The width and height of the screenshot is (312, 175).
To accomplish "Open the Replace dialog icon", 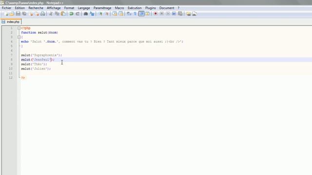I will [92, 14].
